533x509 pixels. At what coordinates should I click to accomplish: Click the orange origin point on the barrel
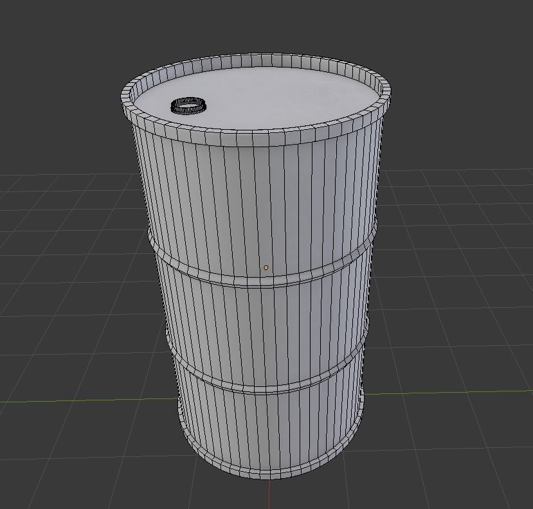[266, 268]
